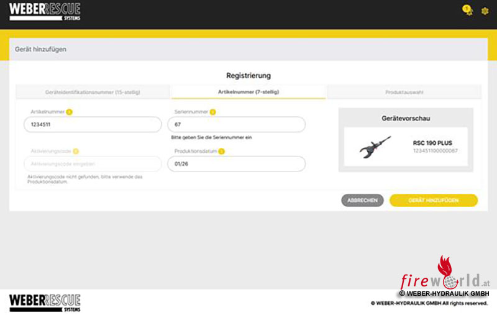Click the Gerät hinzufügen button

(433, 200)
